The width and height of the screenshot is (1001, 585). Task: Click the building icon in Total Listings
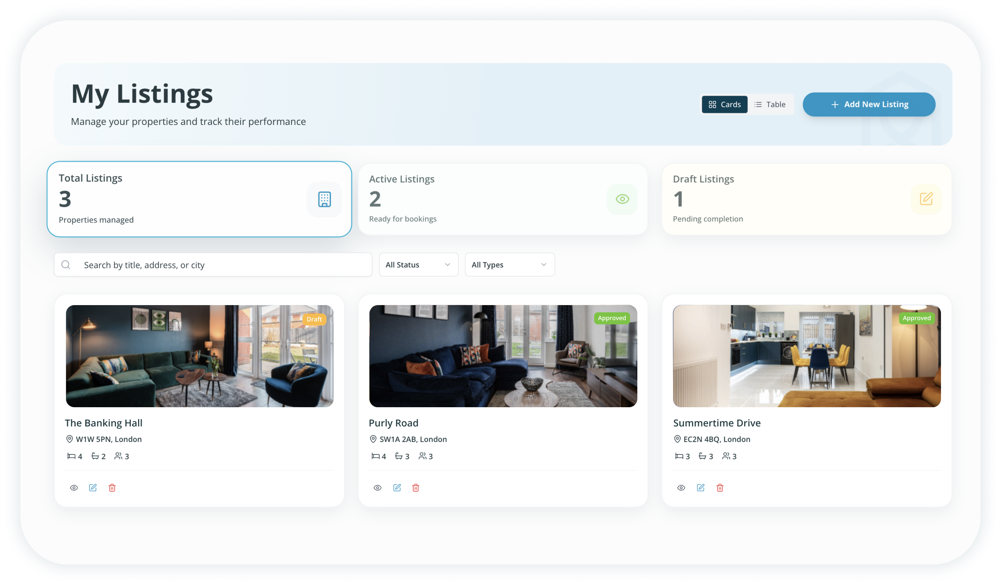pos(324,199)
